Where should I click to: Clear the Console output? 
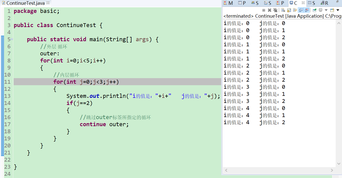tap(283, 10)
